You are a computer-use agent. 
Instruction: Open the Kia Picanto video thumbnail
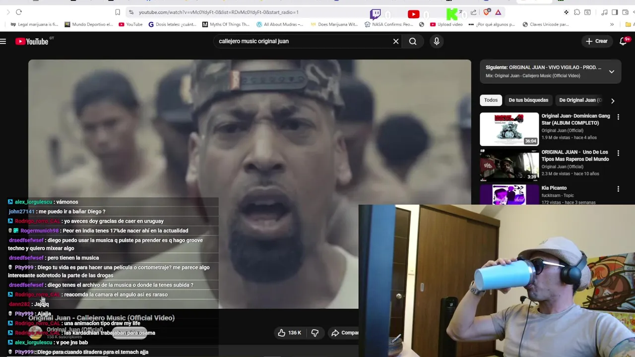[x=509, y=194]
